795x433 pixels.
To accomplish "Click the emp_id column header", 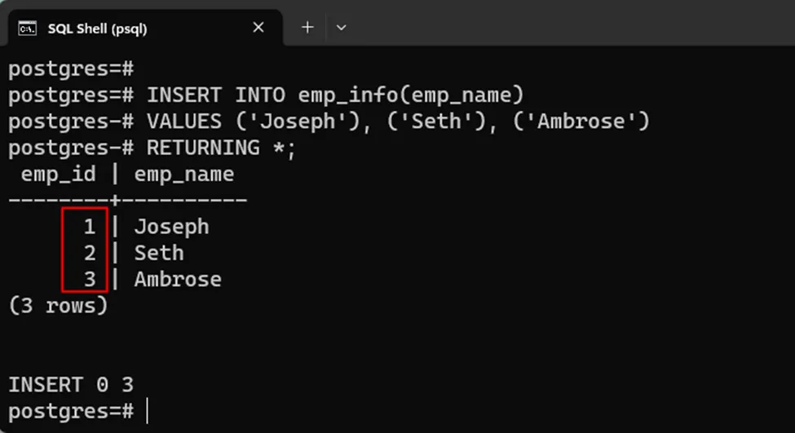I will tap(58, 175).
